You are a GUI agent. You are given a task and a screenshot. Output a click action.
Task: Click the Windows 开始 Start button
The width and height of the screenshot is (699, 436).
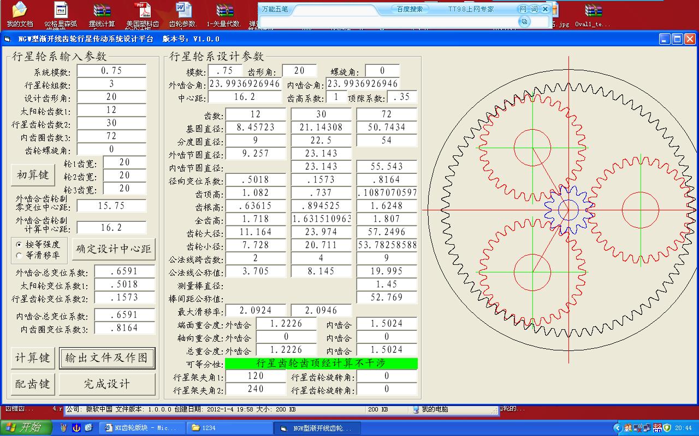point(26,428)
